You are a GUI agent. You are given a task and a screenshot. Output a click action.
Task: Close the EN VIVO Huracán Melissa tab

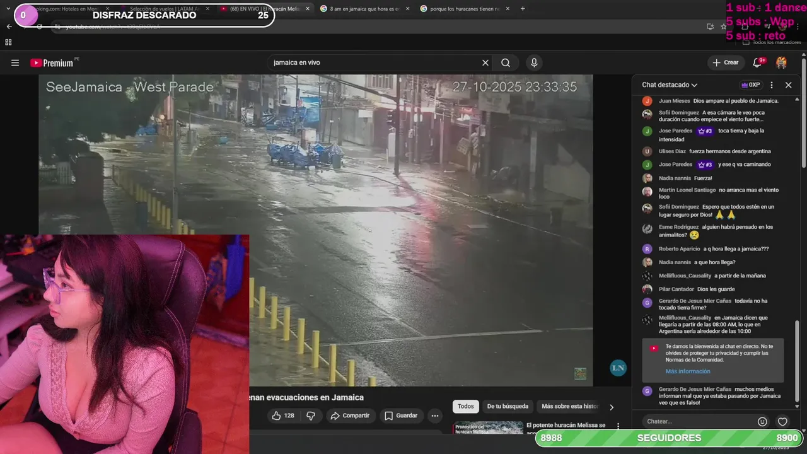(308, 9)
